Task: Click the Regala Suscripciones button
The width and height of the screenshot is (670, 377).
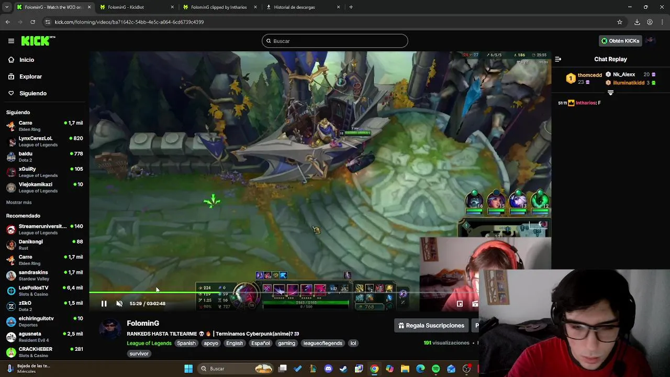Action: pos(431,326)
